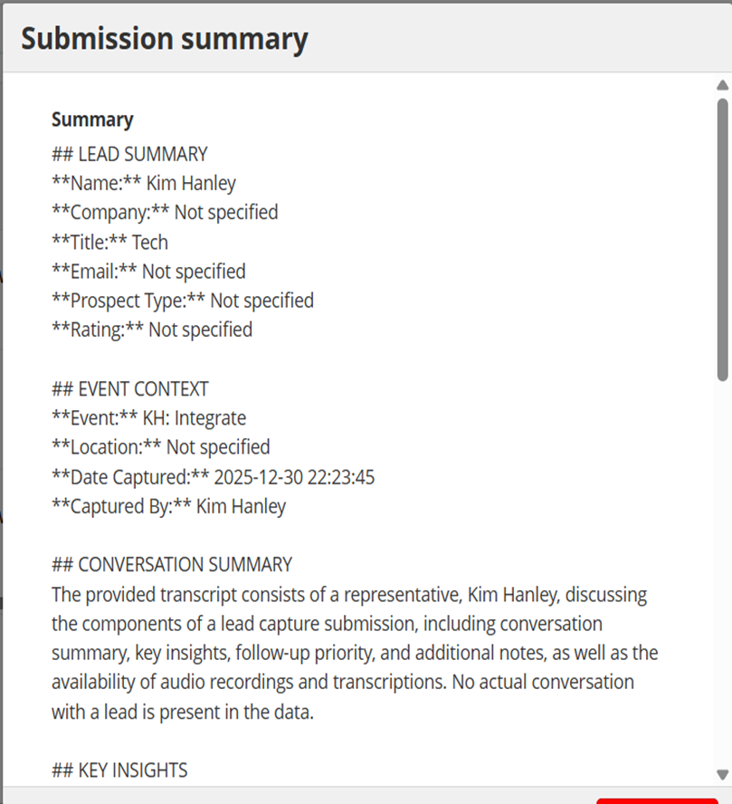The height and width of the screenshot is (804, 732).
Task: Click the scrollbar down arrow
Action: [722, 774]
